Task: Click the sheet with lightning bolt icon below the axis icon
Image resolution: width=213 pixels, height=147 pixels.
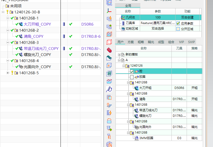Action: tap(109, 19)
